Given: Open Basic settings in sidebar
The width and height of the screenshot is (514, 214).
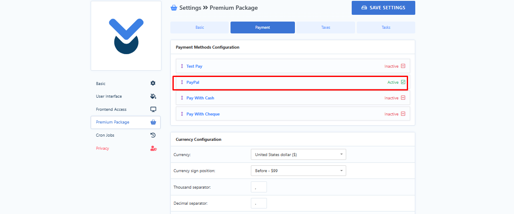Looking at the screenshot, I should point(126,84).
